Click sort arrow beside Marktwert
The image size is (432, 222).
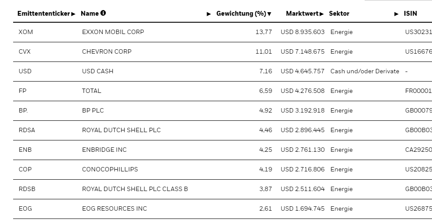[322, 14]
